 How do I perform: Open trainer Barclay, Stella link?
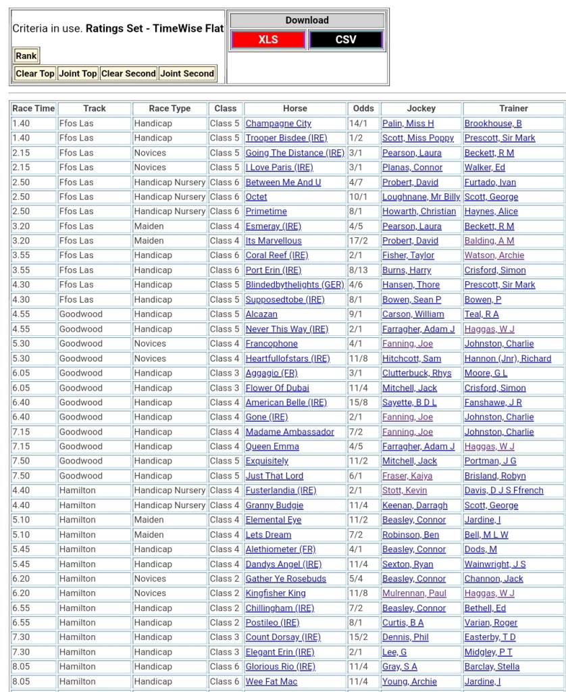[492, 666]
